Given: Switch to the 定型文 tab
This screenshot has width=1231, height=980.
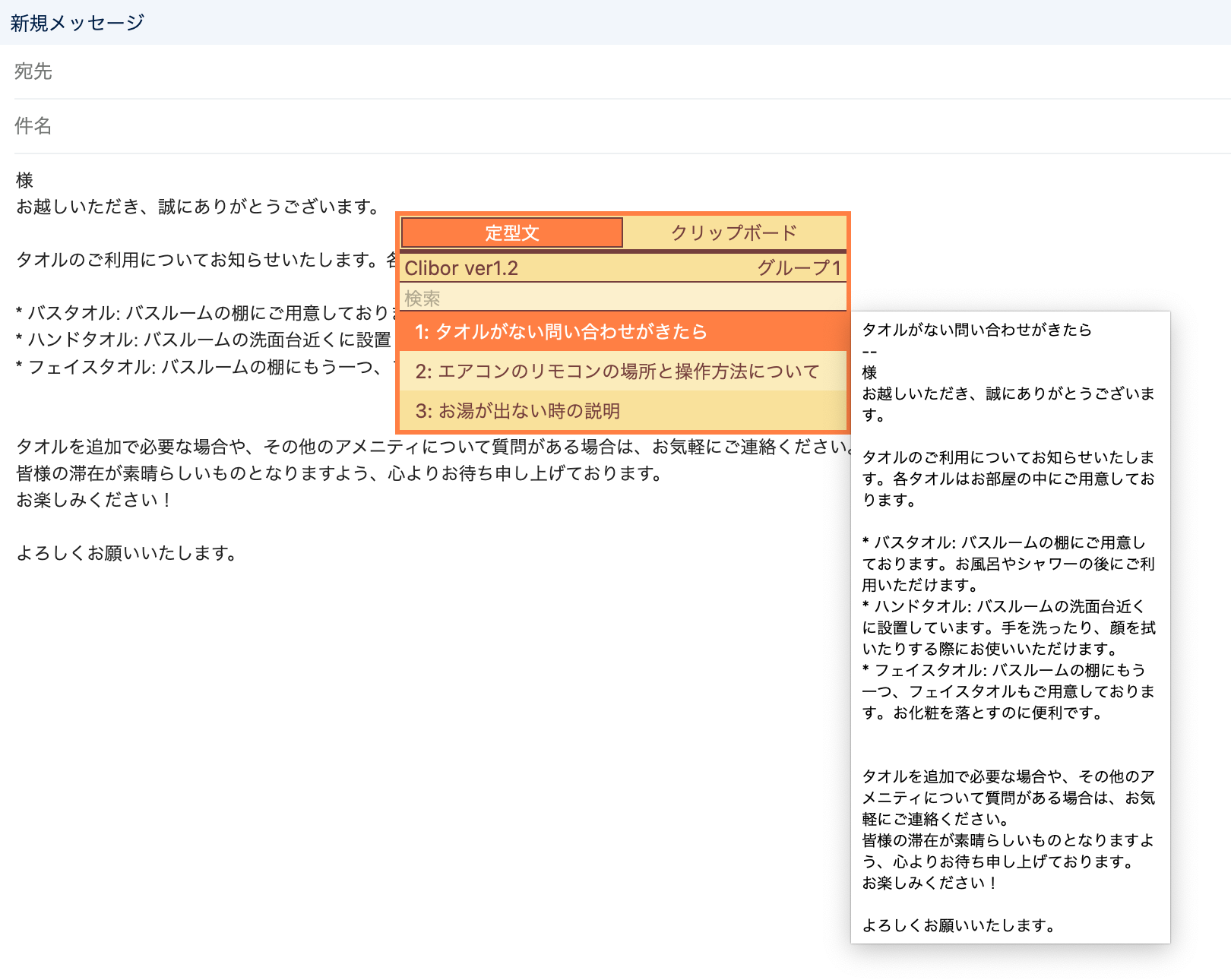Looking at the screenshot, I should click(511, 232).
